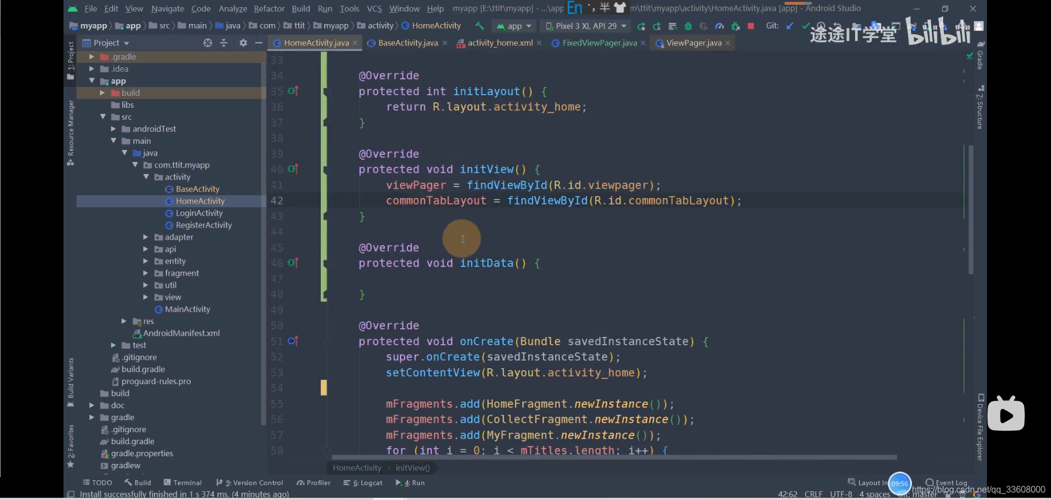The image size is (1051, 500).
Task: Hide the Project panel with minus icon
Action: pos(259,43)
